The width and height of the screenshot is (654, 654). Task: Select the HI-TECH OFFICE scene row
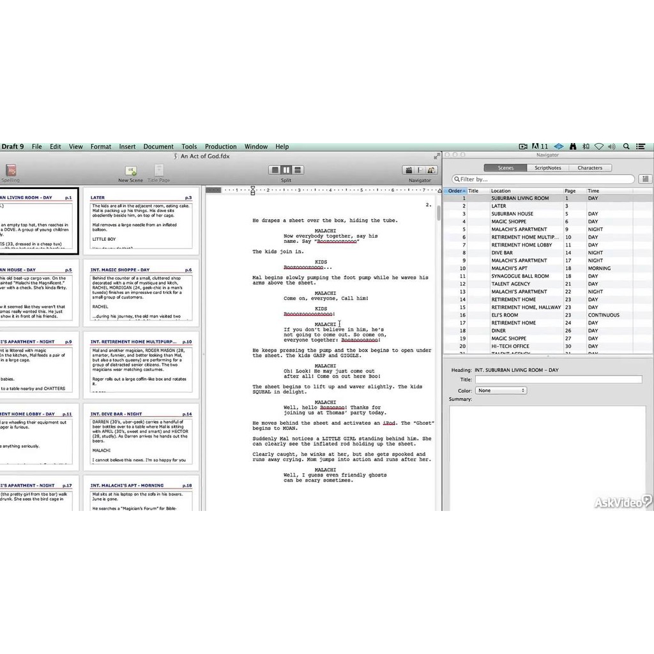point(547,346)
